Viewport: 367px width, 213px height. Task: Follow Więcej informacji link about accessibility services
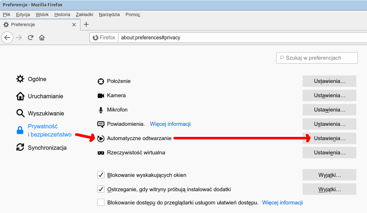(282, 203)
